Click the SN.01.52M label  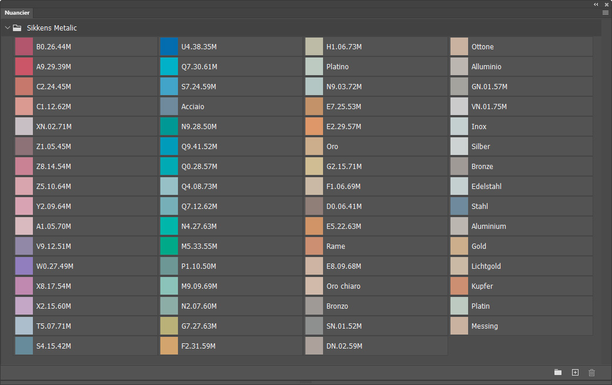click(x=344, y=326)
